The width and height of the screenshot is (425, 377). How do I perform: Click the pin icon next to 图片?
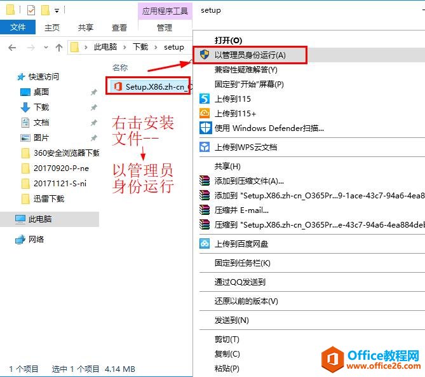(94, 138)
